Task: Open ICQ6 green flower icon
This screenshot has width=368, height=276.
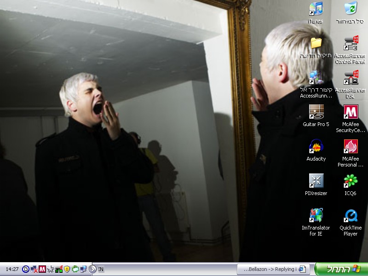Action: (x=351, y=181)
